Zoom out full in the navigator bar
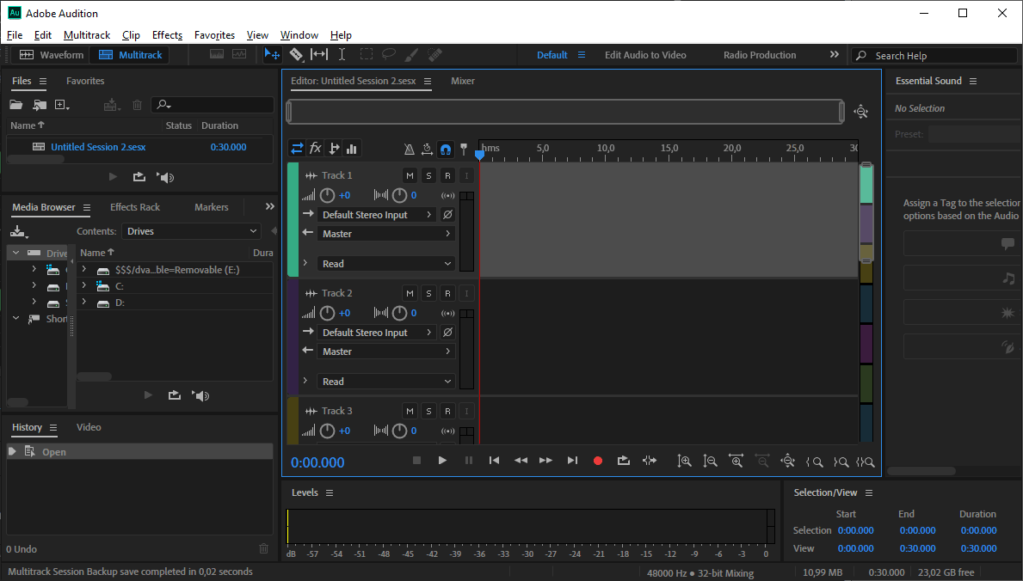 (861, 112)
